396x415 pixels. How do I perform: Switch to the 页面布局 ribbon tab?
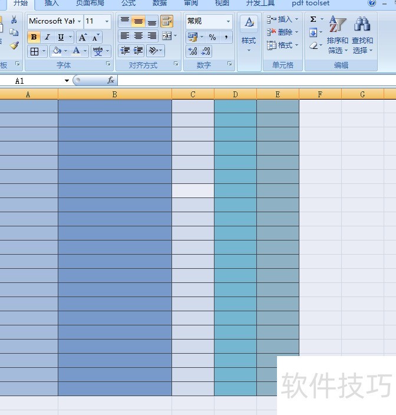90,3
